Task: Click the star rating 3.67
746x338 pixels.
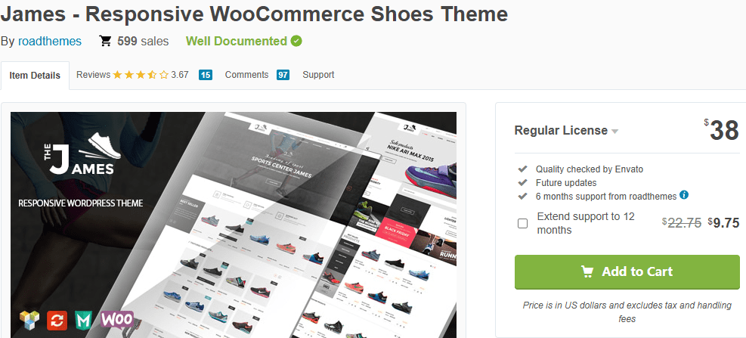Action: (150, 75)
